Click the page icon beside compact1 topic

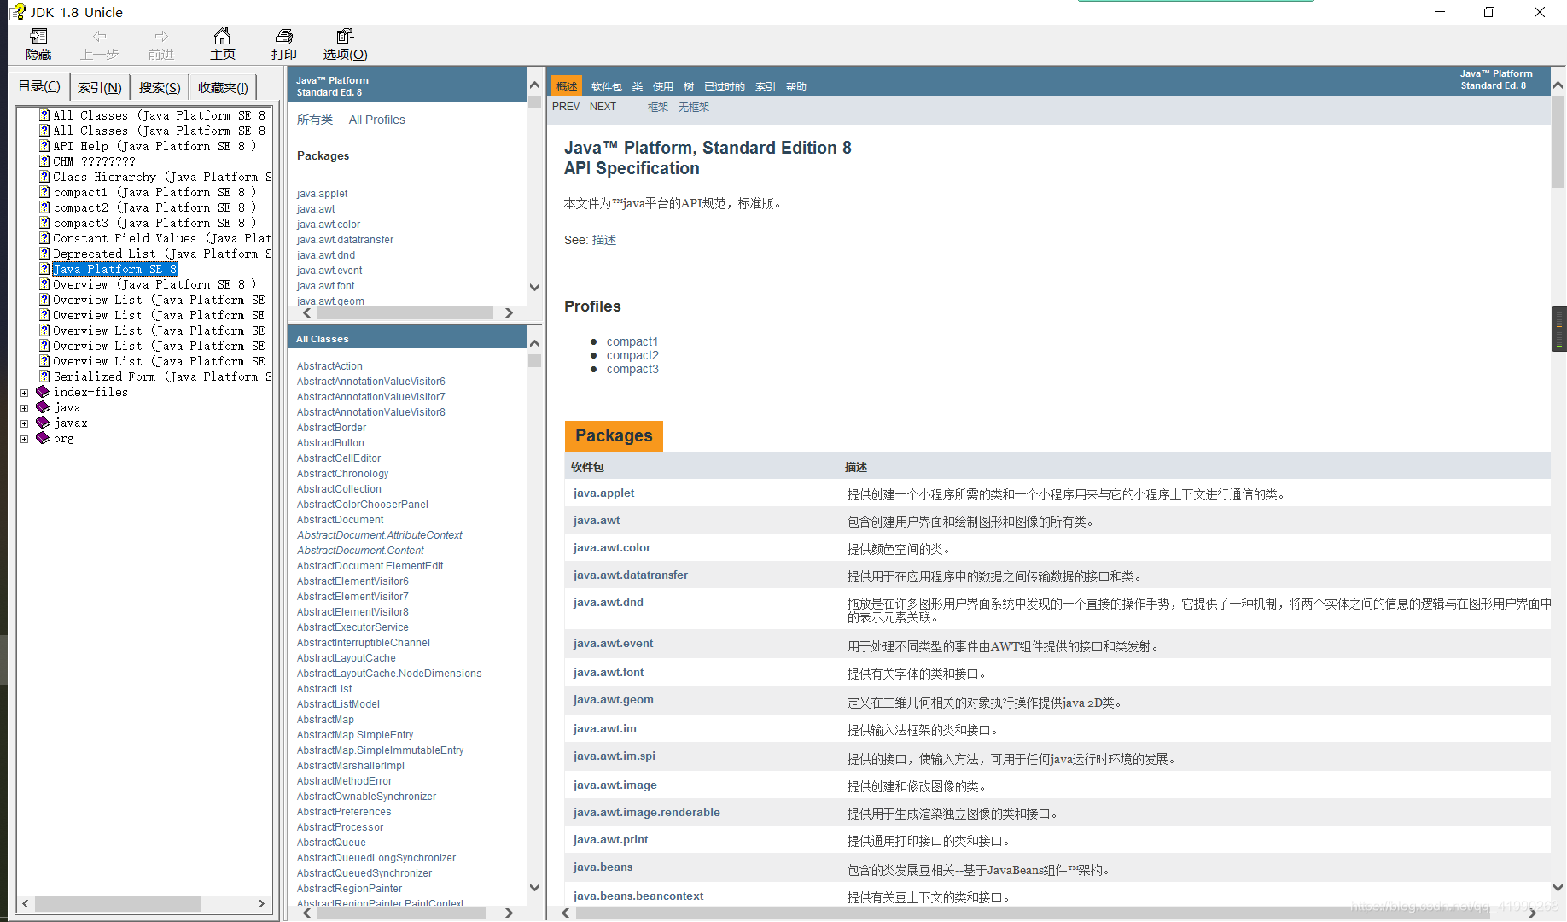coord(44,192)
